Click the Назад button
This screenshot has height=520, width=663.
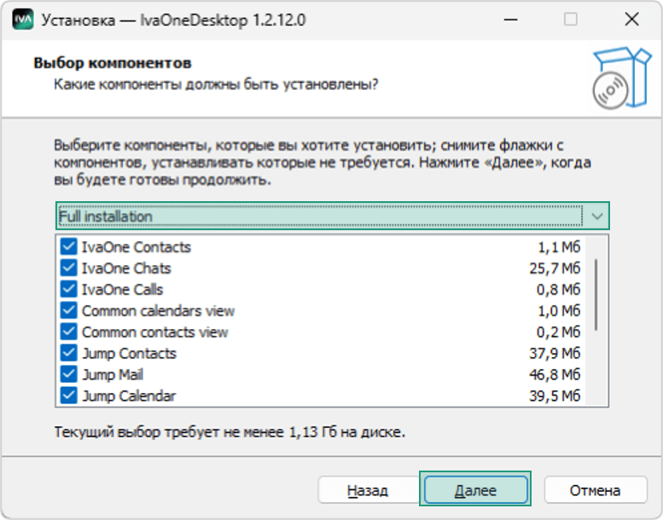pos(368,490)
